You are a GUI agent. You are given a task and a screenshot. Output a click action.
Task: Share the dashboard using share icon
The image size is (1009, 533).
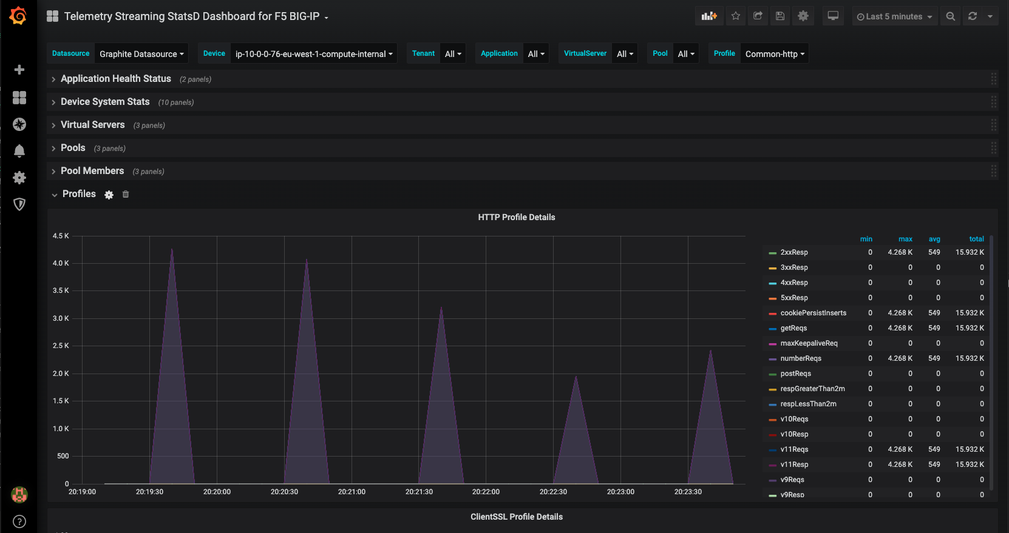[x=758, y=16]
